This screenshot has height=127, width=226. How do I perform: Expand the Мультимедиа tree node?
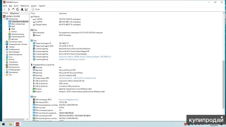[x=4, y=52]
